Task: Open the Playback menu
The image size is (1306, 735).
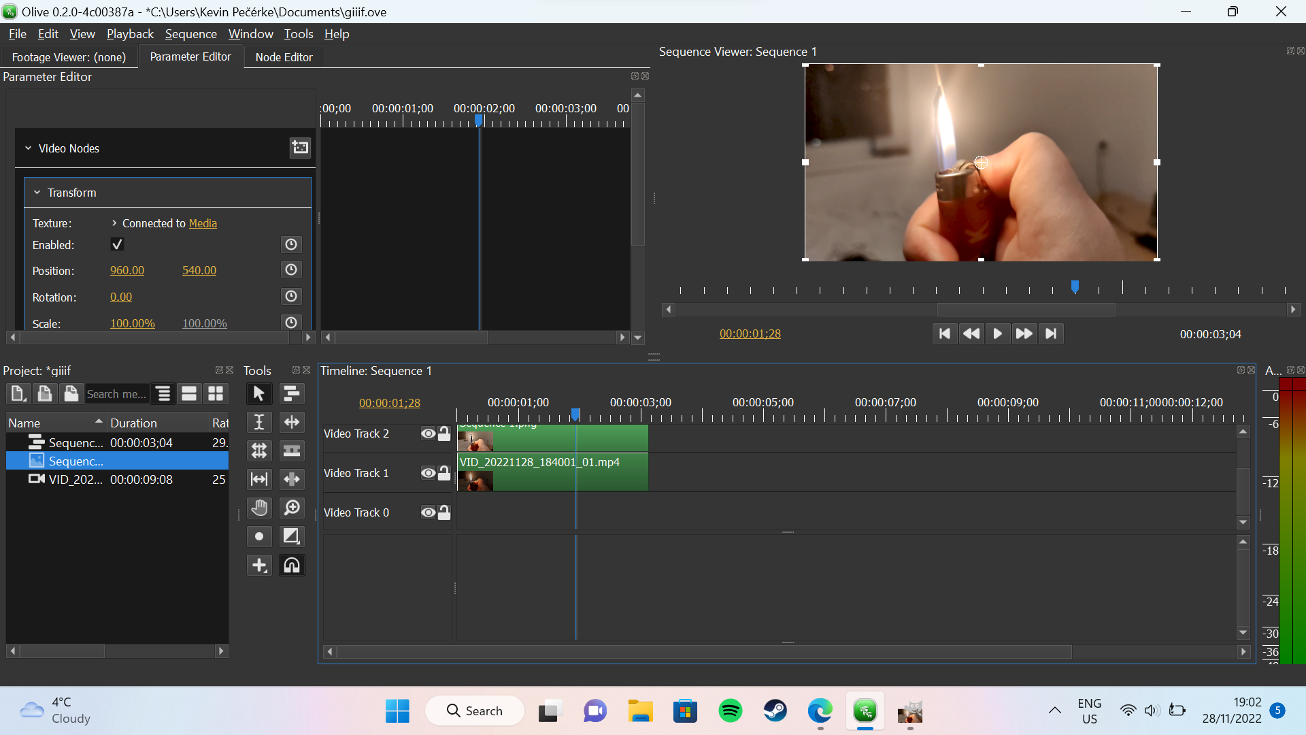Action: (130, 34)
